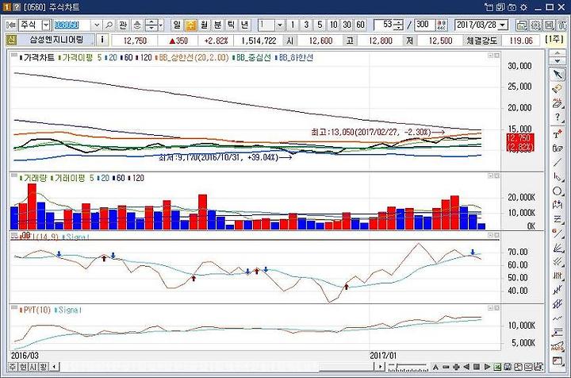Open the 2017/03/28 date picker dropdown

(503, 25)
